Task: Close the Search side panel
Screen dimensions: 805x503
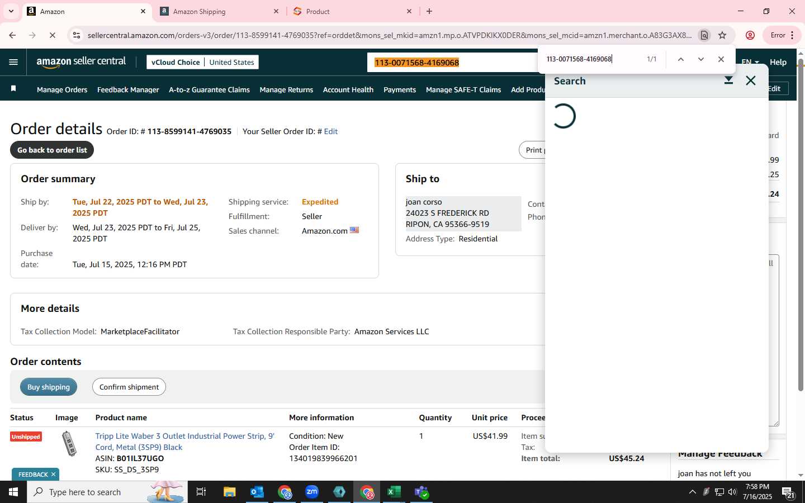Action: (751, 81)
